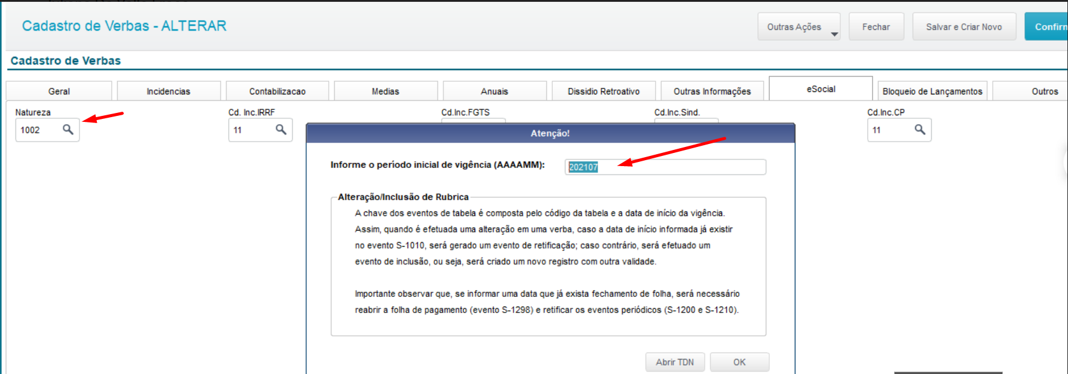Click the Atenção! dialog title bar
The image size is (1068, 374).
pyautogui.click(x=550, y=133)
